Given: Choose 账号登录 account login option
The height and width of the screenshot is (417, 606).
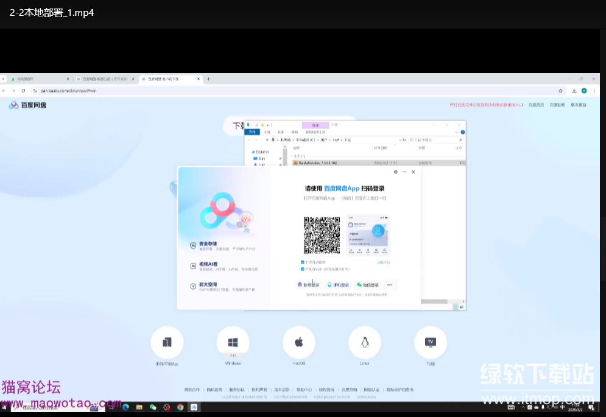Looking at the screenshot, I should pyautogui.click(x=308, y=285).
